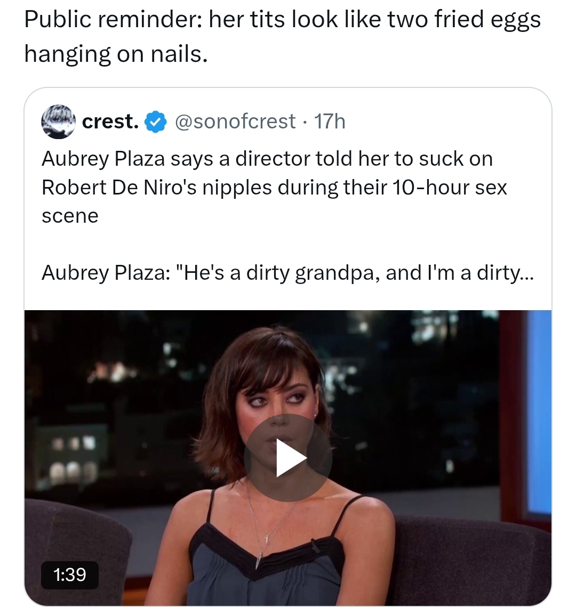
Task: Open the crest. profile avatar
Action: [58, 121]
